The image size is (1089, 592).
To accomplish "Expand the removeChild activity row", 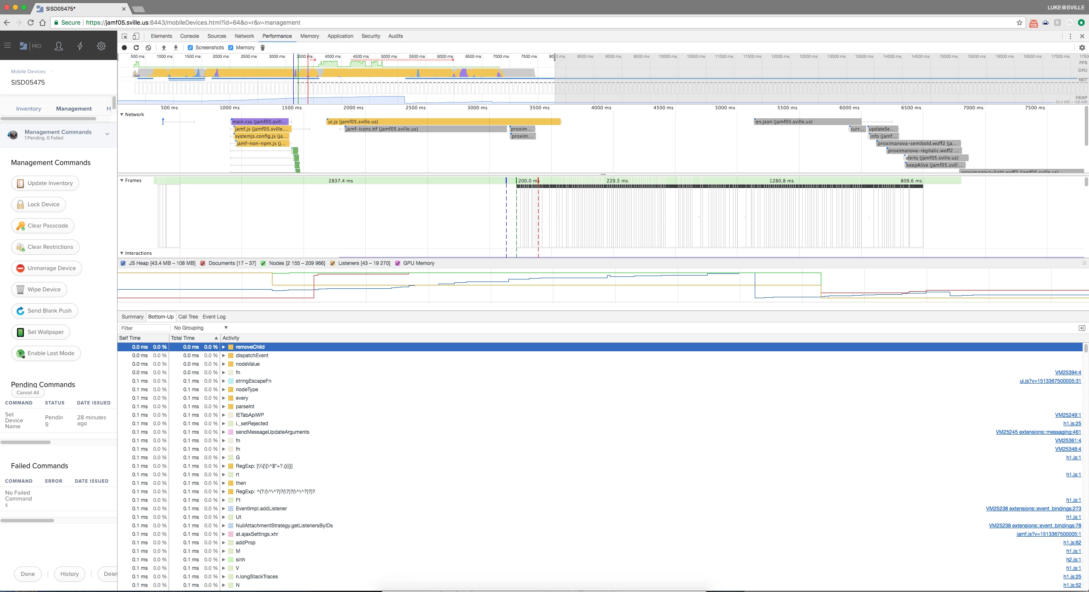I will 224,347.
